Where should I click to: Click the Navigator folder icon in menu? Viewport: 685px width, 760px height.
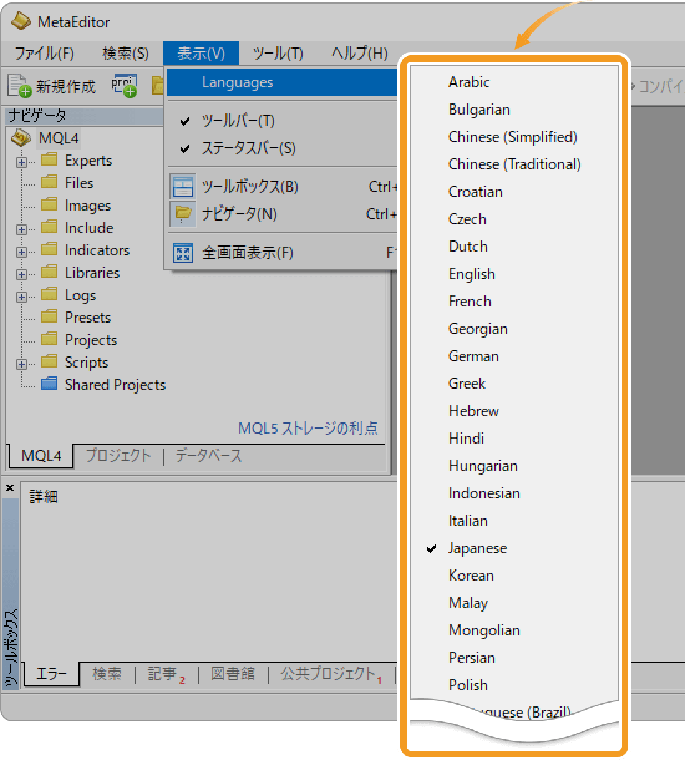tap(182, 214)
